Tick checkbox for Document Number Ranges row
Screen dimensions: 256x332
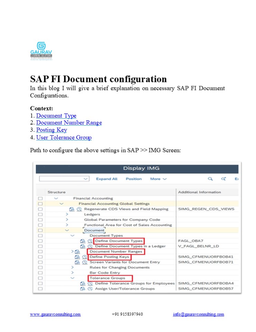click(x=40, y=251)
